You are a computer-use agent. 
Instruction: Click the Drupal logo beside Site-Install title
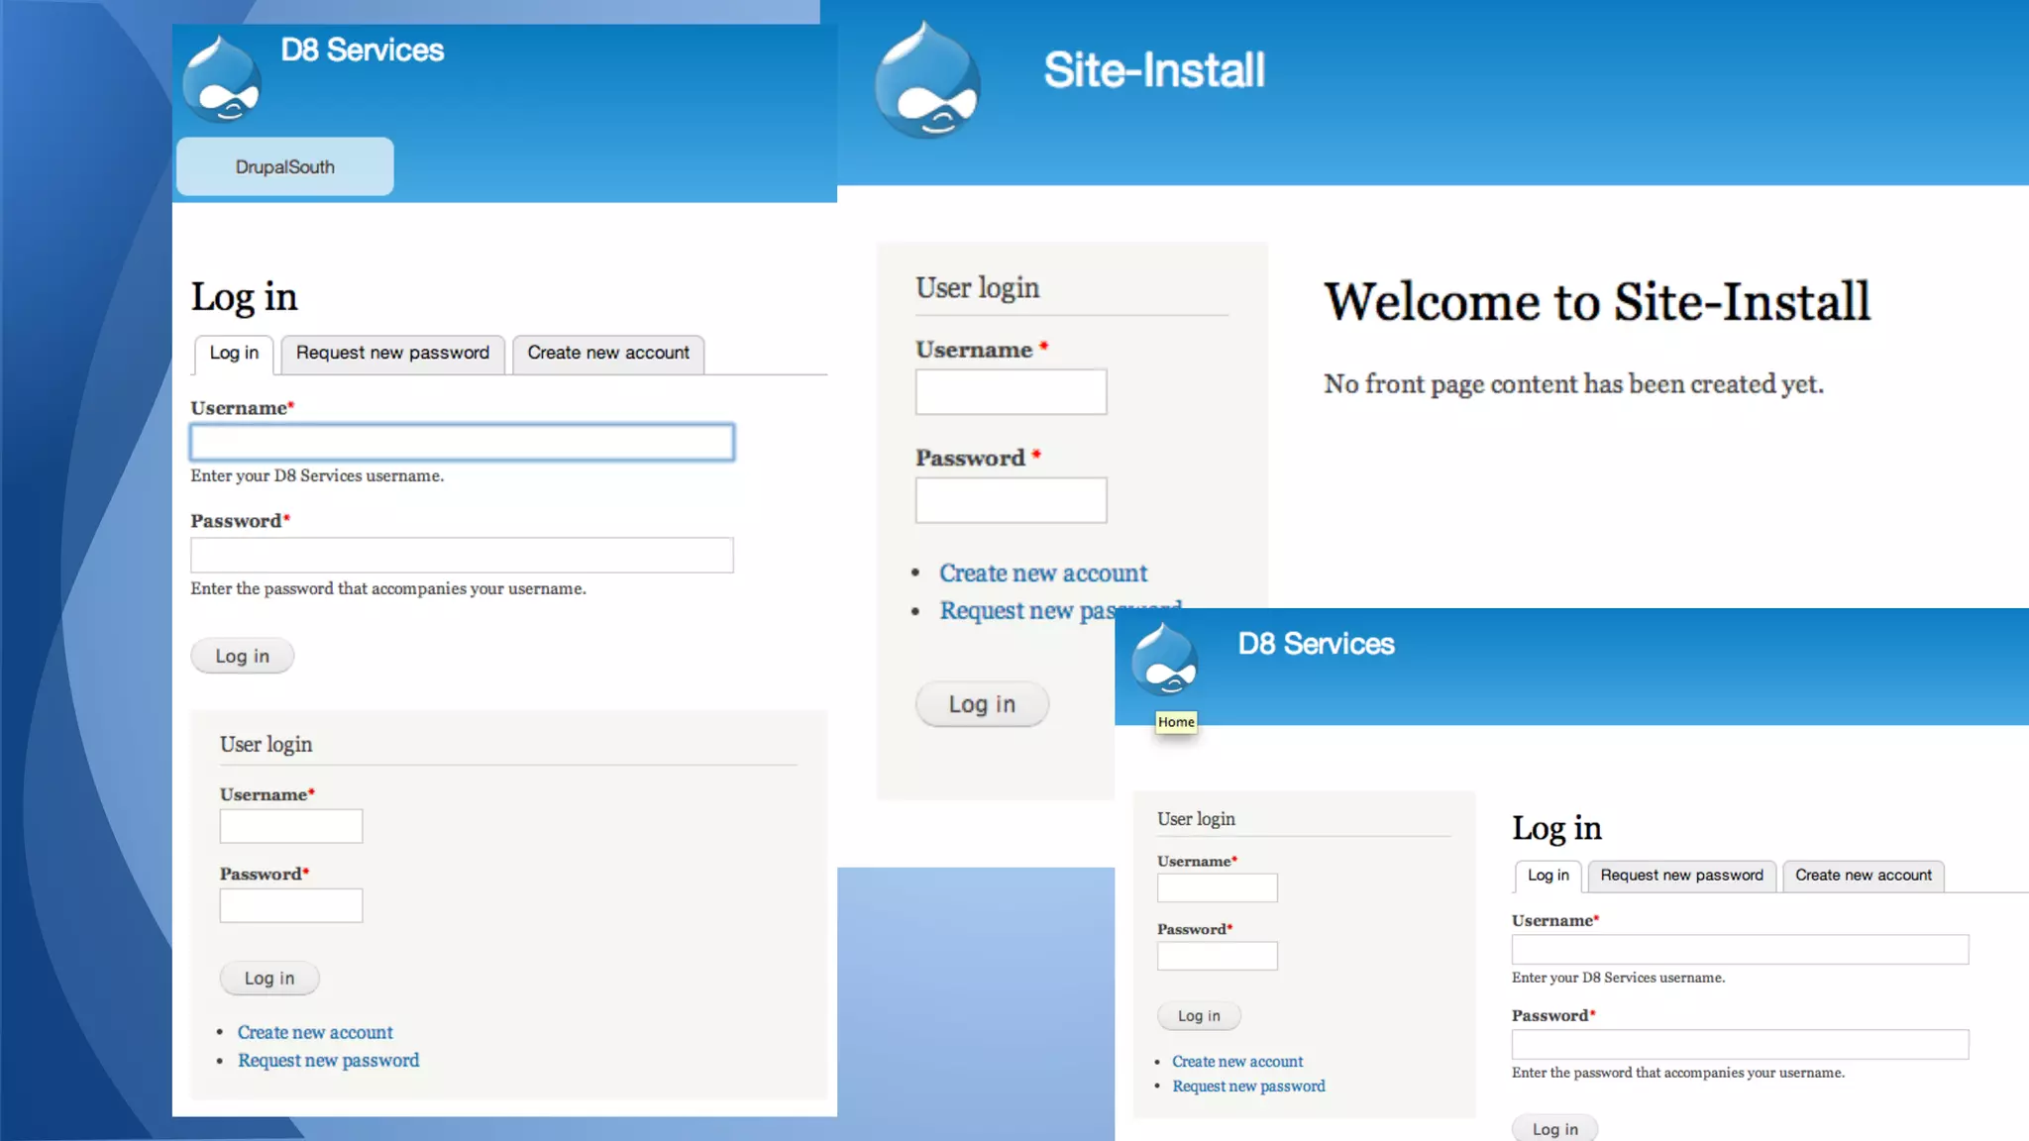click(x=928, y=79)
